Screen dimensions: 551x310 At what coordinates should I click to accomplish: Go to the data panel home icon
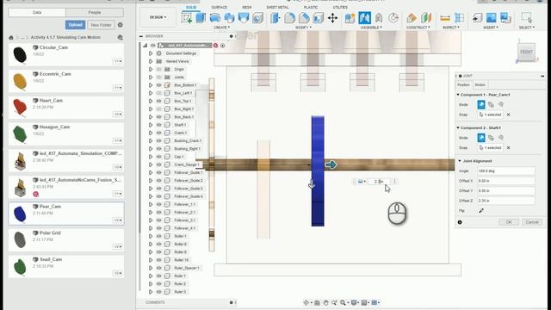pyautogui.click(x=11, y=37)
